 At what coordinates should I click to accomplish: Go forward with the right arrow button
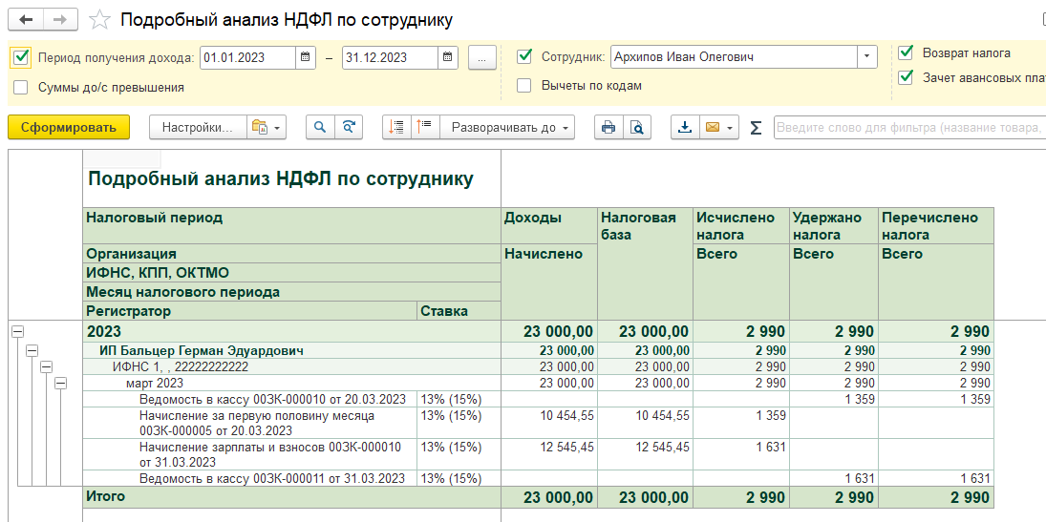[60, 20]
